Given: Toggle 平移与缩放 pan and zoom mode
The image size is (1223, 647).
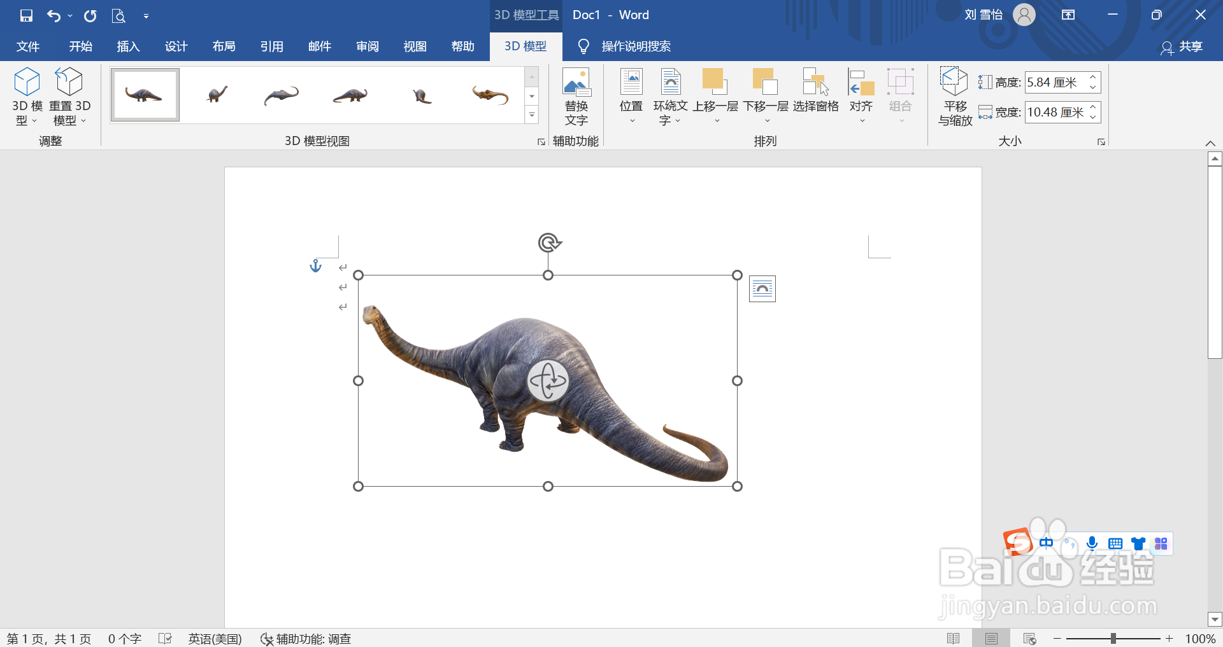Looking at the screenshot, I should 953,95.
